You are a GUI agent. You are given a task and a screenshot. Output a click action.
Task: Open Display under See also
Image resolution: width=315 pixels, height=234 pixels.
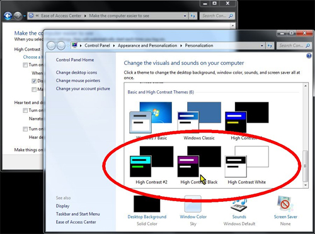tap(62, 206)
